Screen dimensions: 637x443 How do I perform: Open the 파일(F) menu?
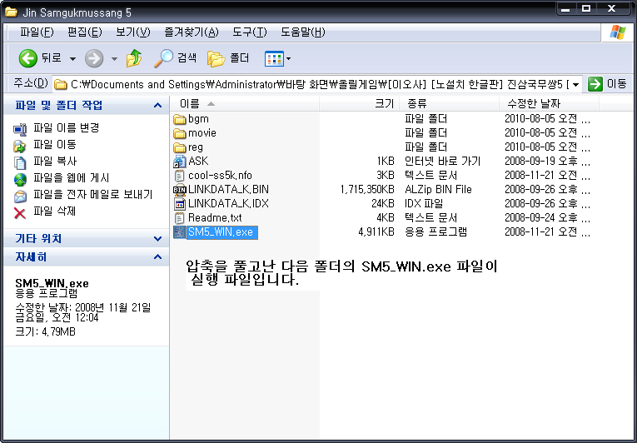pos(37,32)
